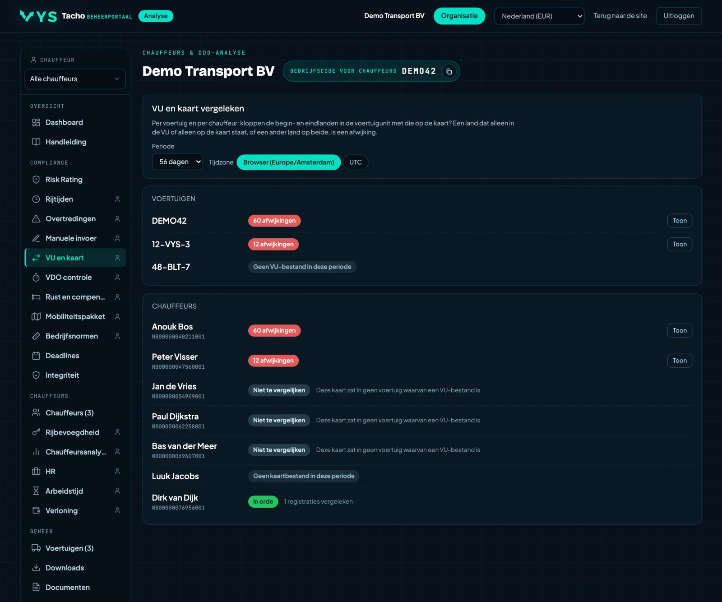The image size is (722, 602).
Task: Select driver name Paul Dijkstra
Action: pos(175,417)
